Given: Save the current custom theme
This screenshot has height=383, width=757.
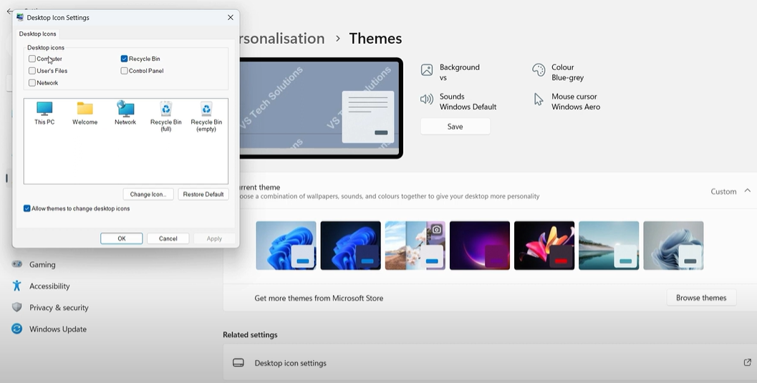Looking at the screenshot, I should point(455,127).
